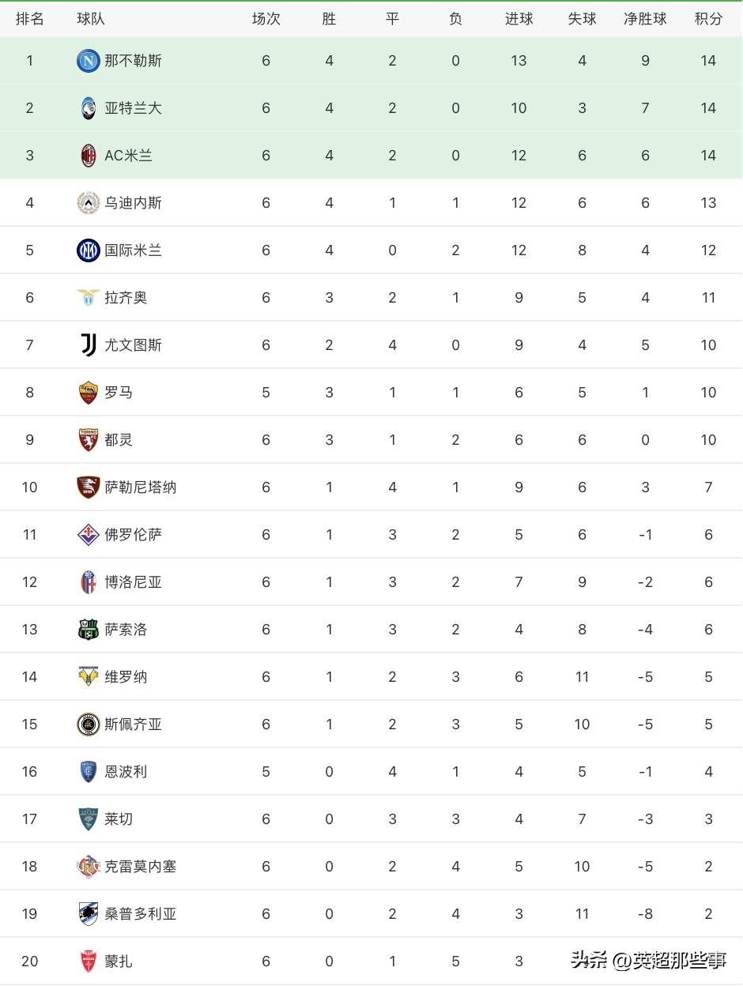Click the Juventus logo icon
The height and width of the screenshot is (986, 743).
[x=89, y=345]
